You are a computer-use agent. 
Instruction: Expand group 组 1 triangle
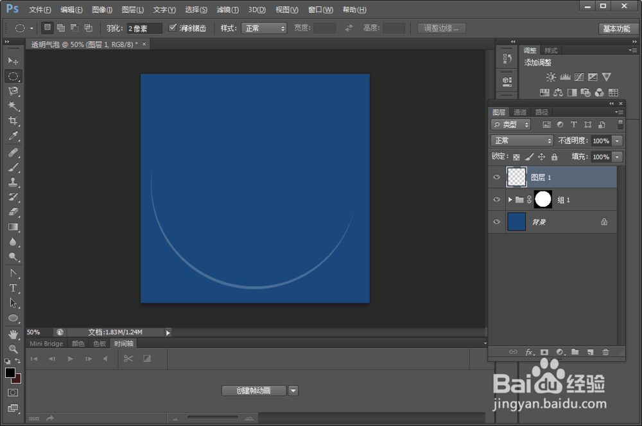(510, 199)
